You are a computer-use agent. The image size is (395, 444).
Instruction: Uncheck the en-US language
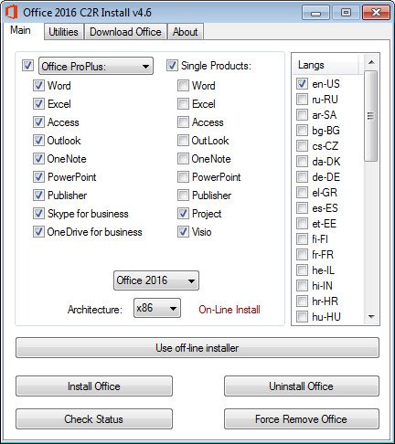coord(302,83)
